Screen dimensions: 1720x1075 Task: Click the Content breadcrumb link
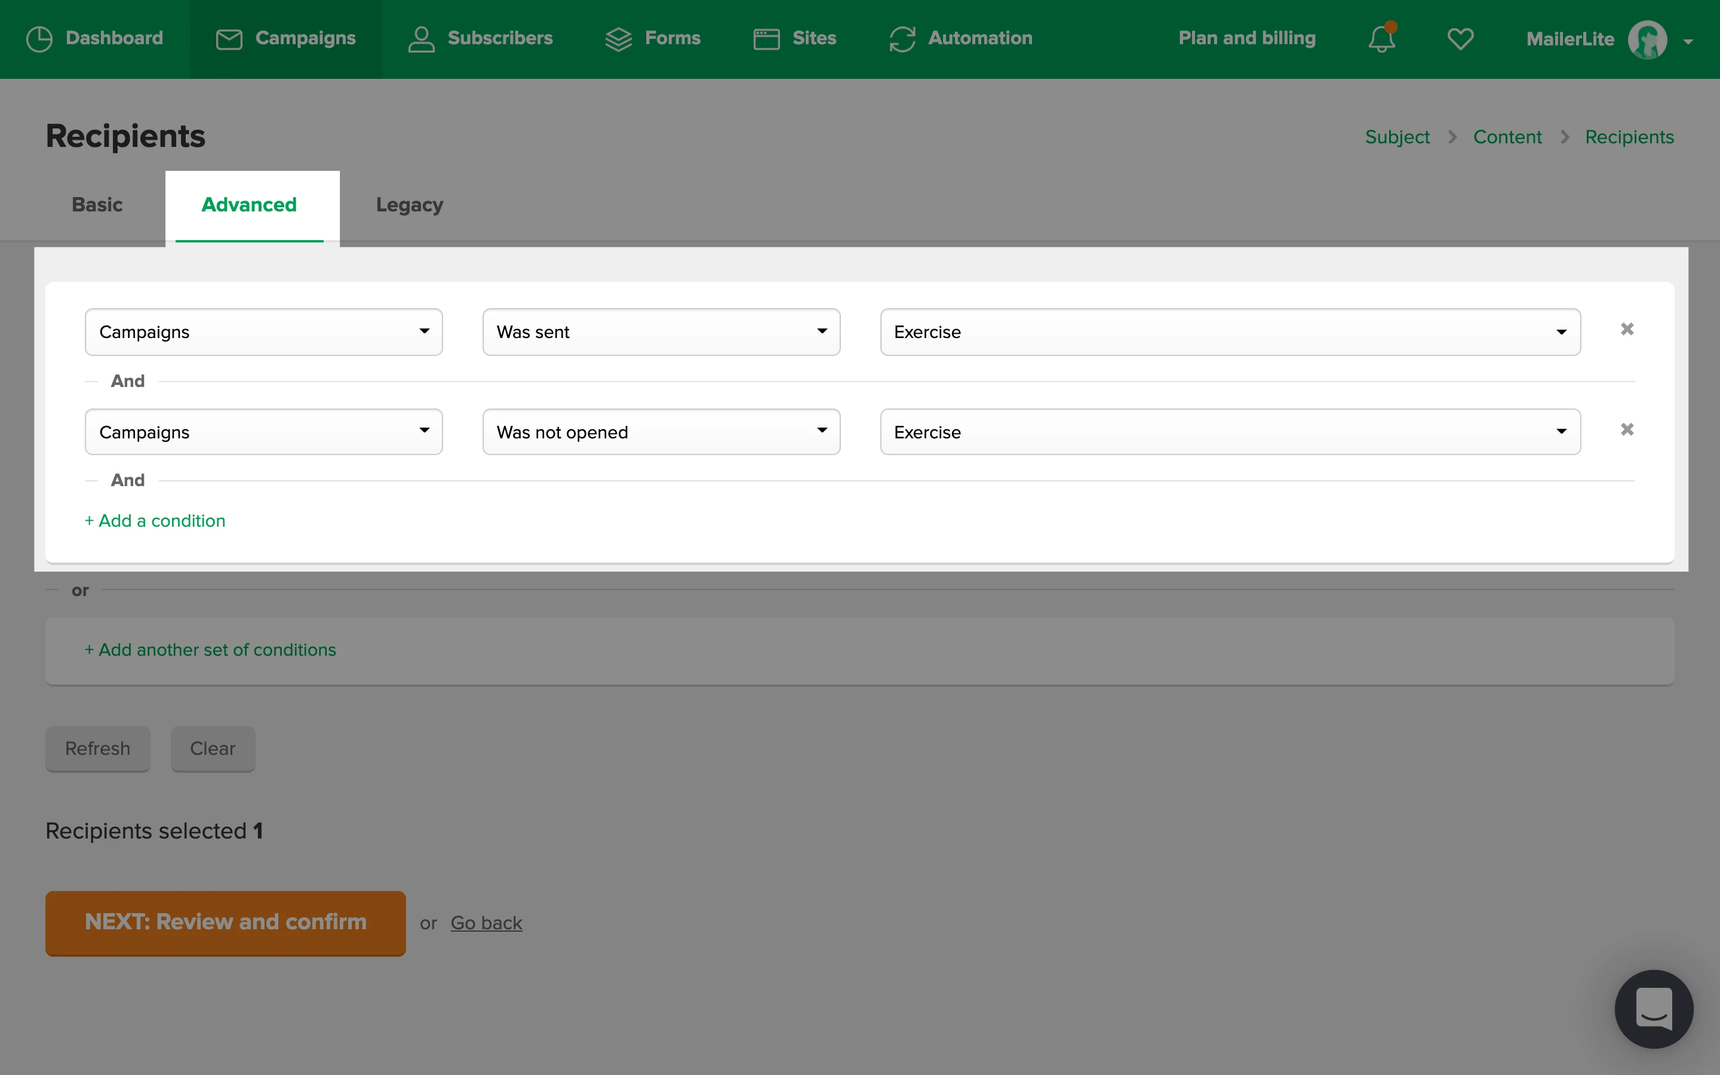pos(1507,137)
